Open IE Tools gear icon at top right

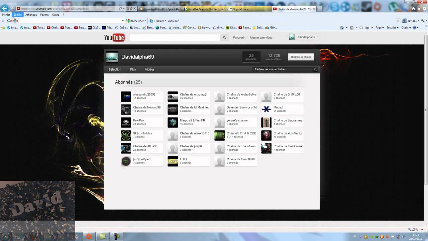(x=424, y=9)
